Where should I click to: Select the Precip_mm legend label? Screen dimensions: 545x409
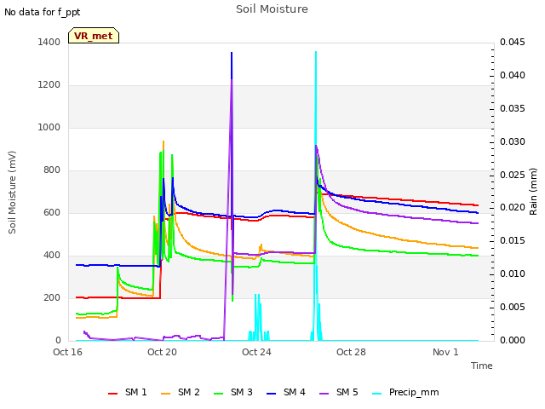tap(414, 393)
